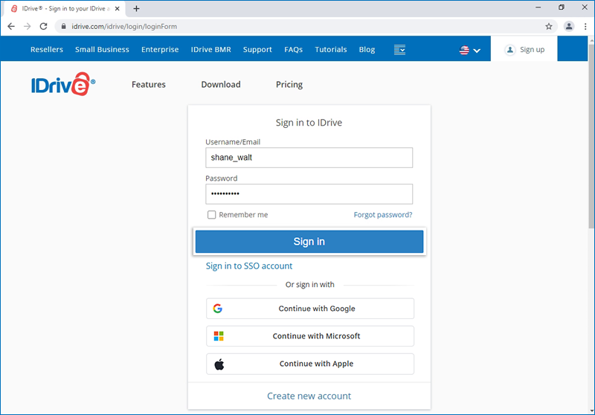Click the padlock site info icon
This screenshot has height=415, width=595.
[64, 26]
